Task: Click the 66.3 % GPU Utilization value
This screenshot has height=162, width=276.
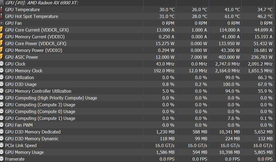Action: 265,77
